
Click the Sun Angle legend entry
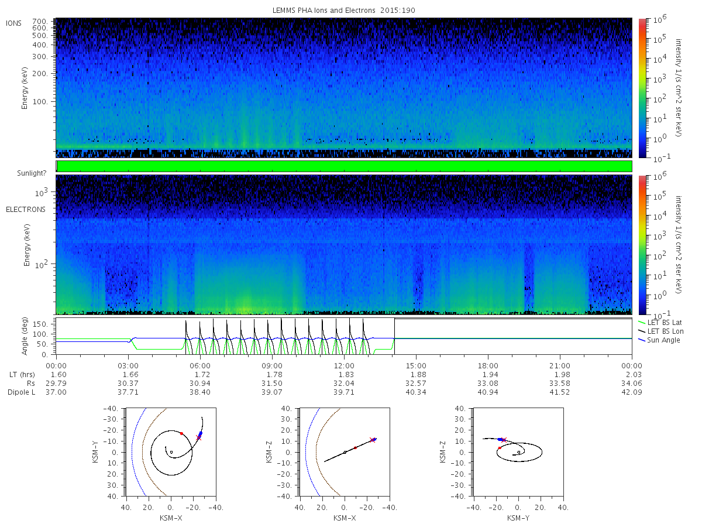coord(659,340)
